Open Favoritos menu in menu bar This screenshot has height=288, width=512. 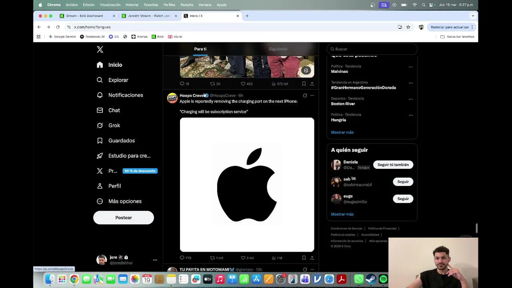tap(151, 5)
